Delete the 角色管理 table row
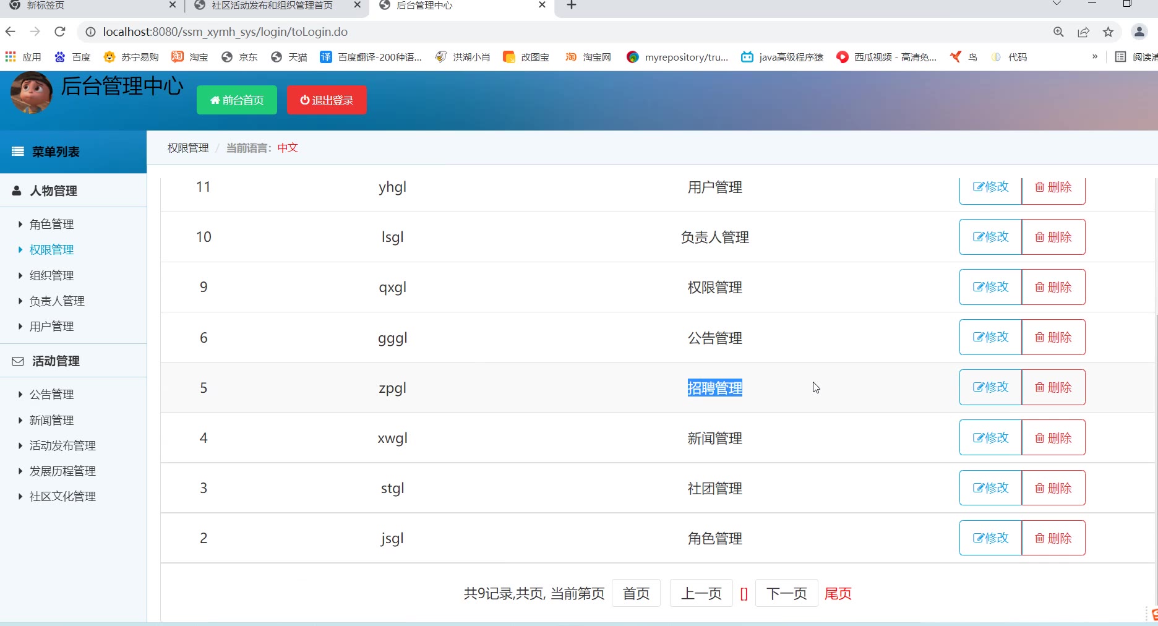The width and height of the screenshot is (1158, 626). [x=1053, y=538]
